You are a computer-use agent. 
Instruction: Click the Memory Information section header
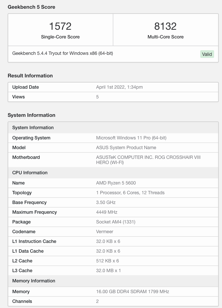[x=34, y=281]
